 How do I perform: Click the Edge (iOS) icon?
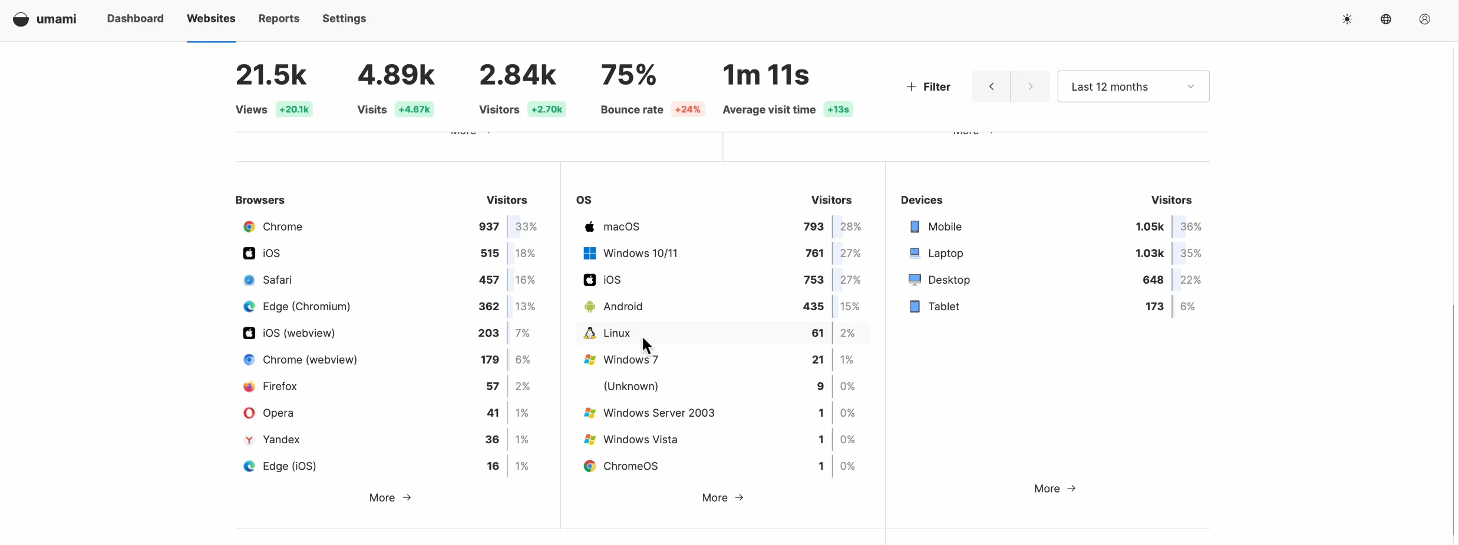(249, 466)
